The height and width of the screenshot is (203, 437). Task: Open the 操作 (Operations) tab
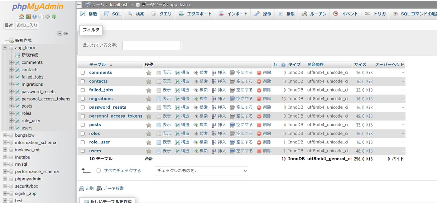[263, 14]
